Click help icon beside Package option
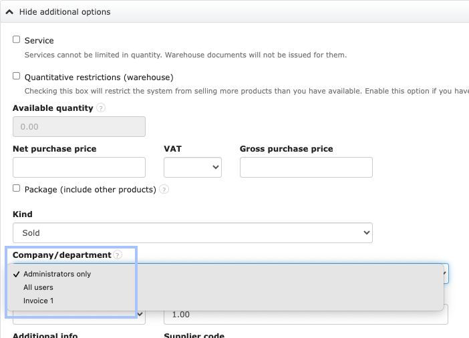Image resolution: width=469 pixels, height=338 pixels. tap(164, 190)
